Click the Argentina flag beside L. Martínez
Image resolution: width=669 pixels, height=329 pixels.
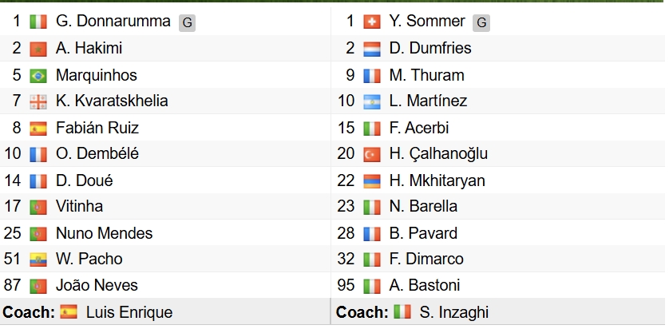[371, 101]
